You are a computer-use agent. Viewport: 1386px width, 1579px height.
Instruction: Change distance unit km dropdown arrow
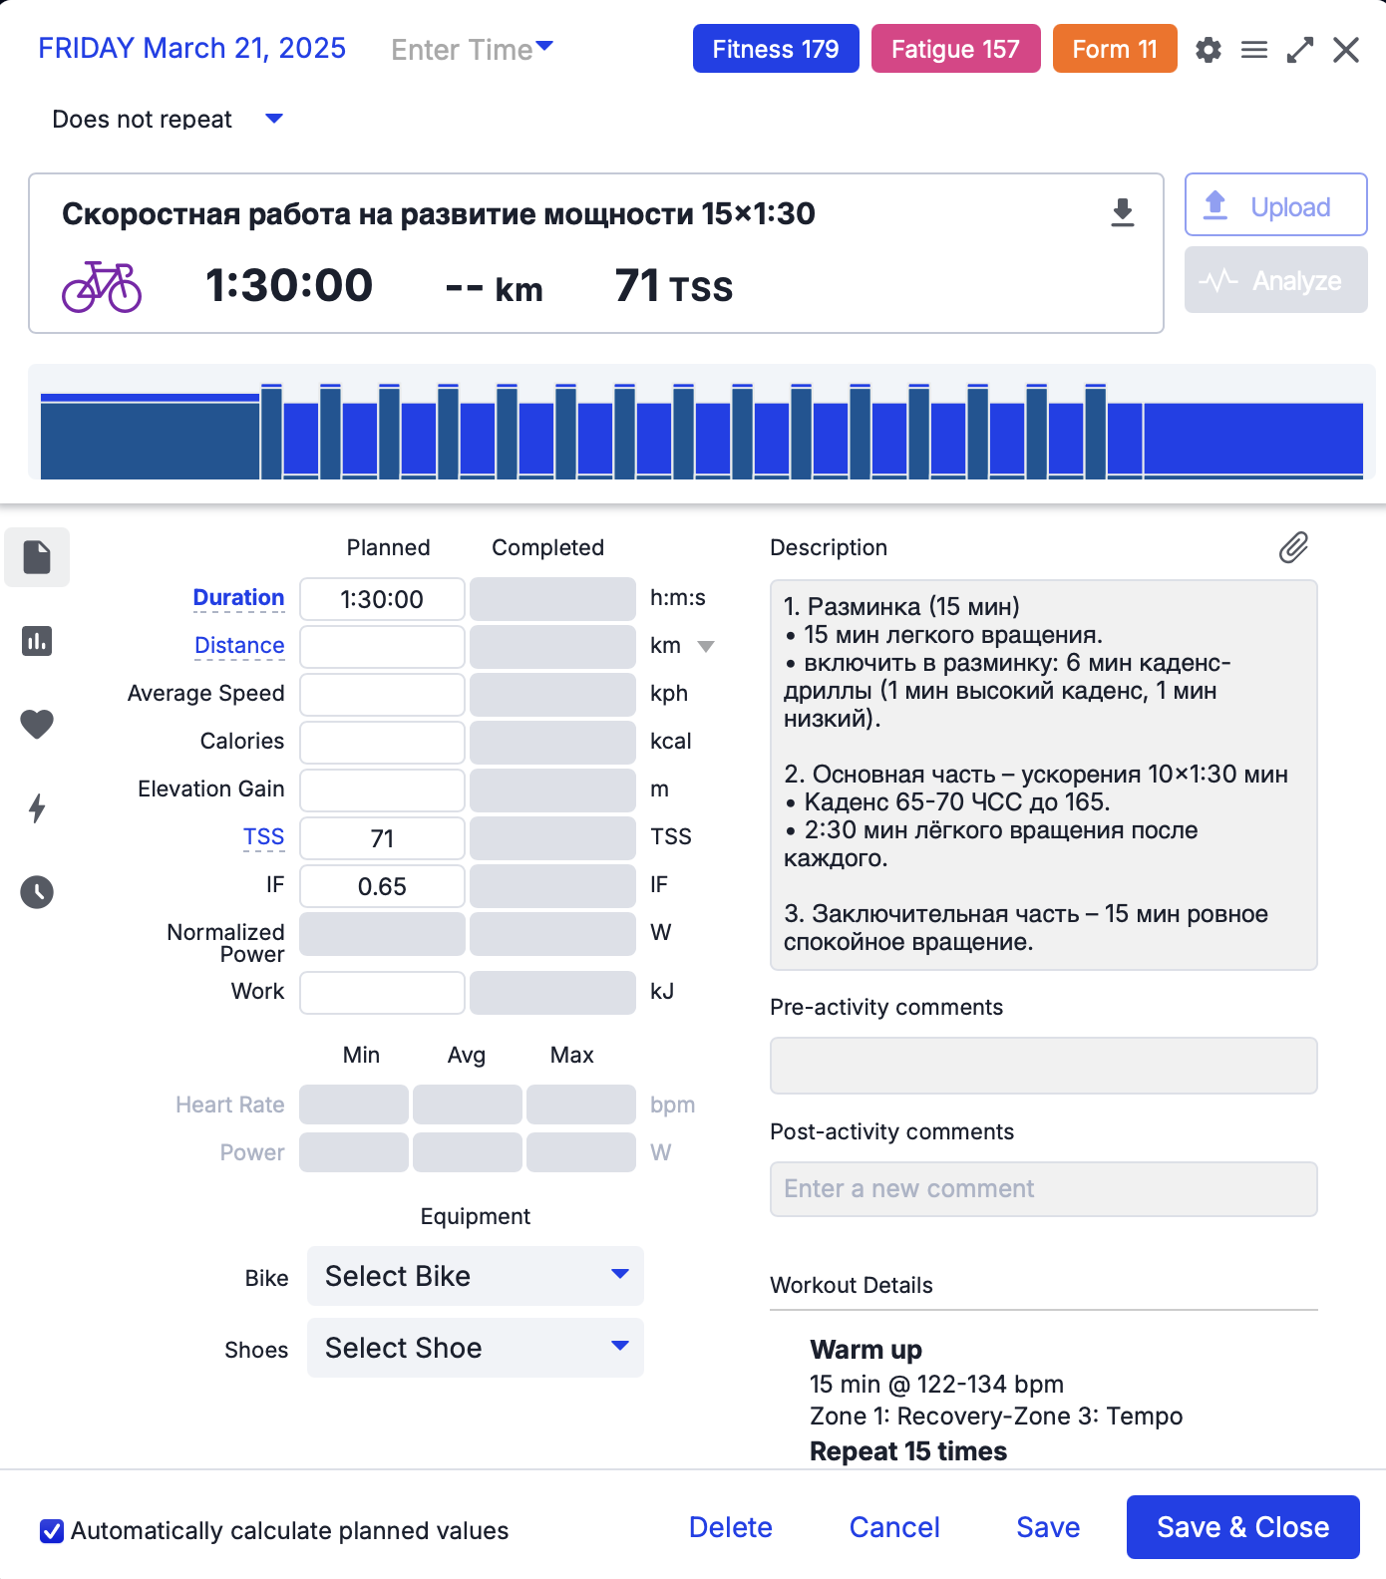(x=706, y=646)
